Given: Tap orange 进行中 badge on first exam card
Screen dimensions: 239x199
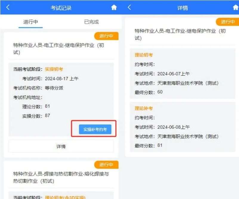Looking at the screenshot, I should click(106, 36).
